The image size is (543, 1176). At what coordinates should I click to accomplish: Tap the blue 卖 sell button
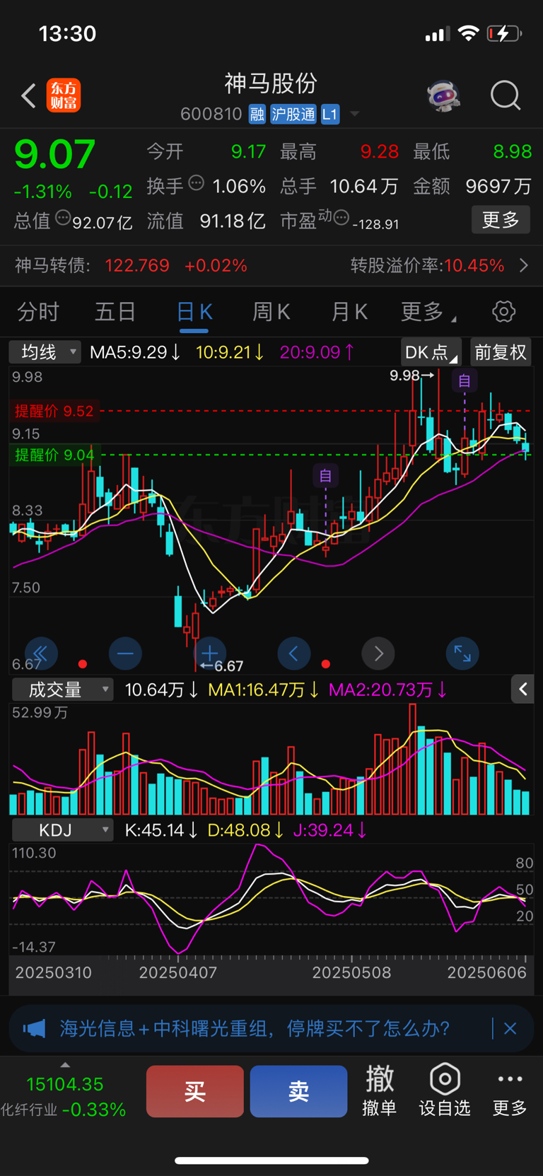point(298,1091)
